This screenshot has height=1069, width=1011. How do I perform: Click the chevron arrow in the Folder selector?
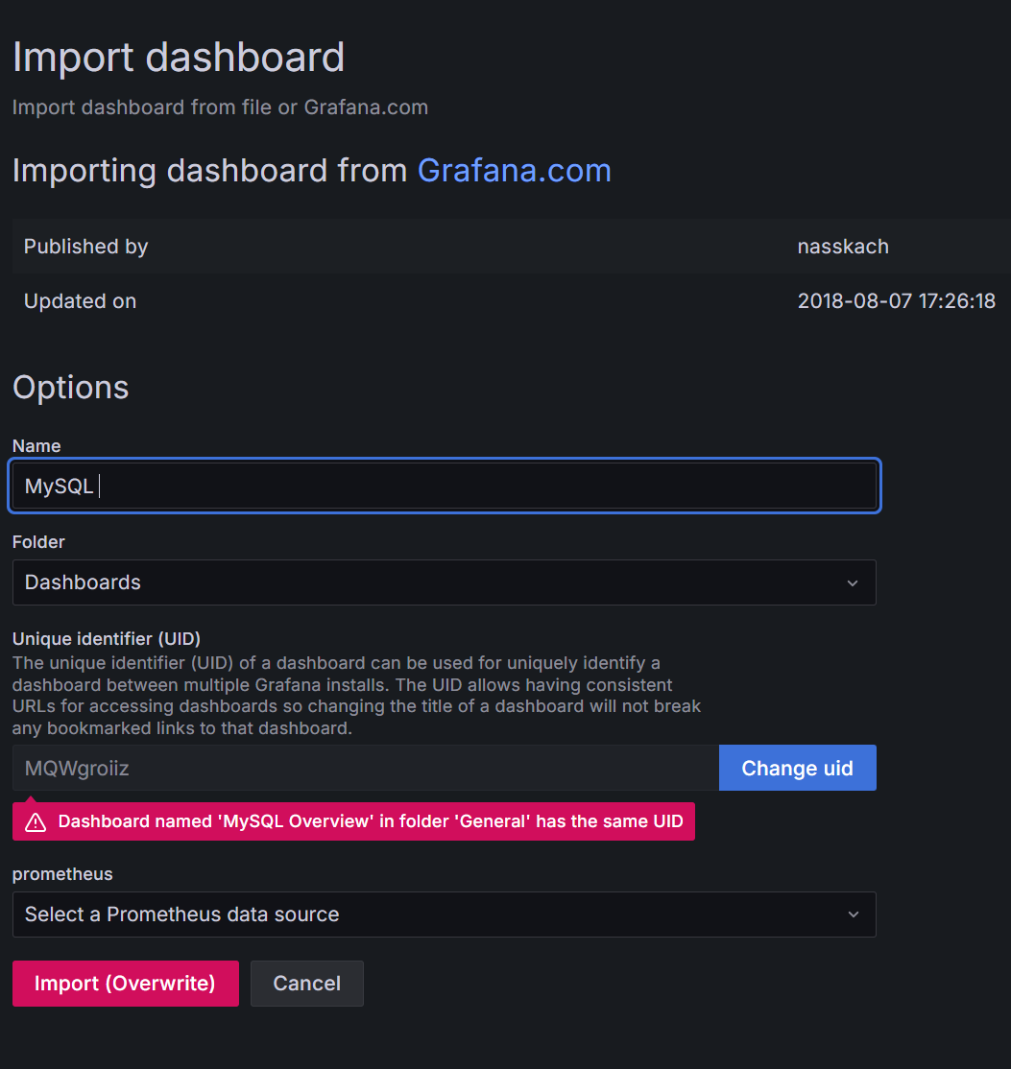852,582
